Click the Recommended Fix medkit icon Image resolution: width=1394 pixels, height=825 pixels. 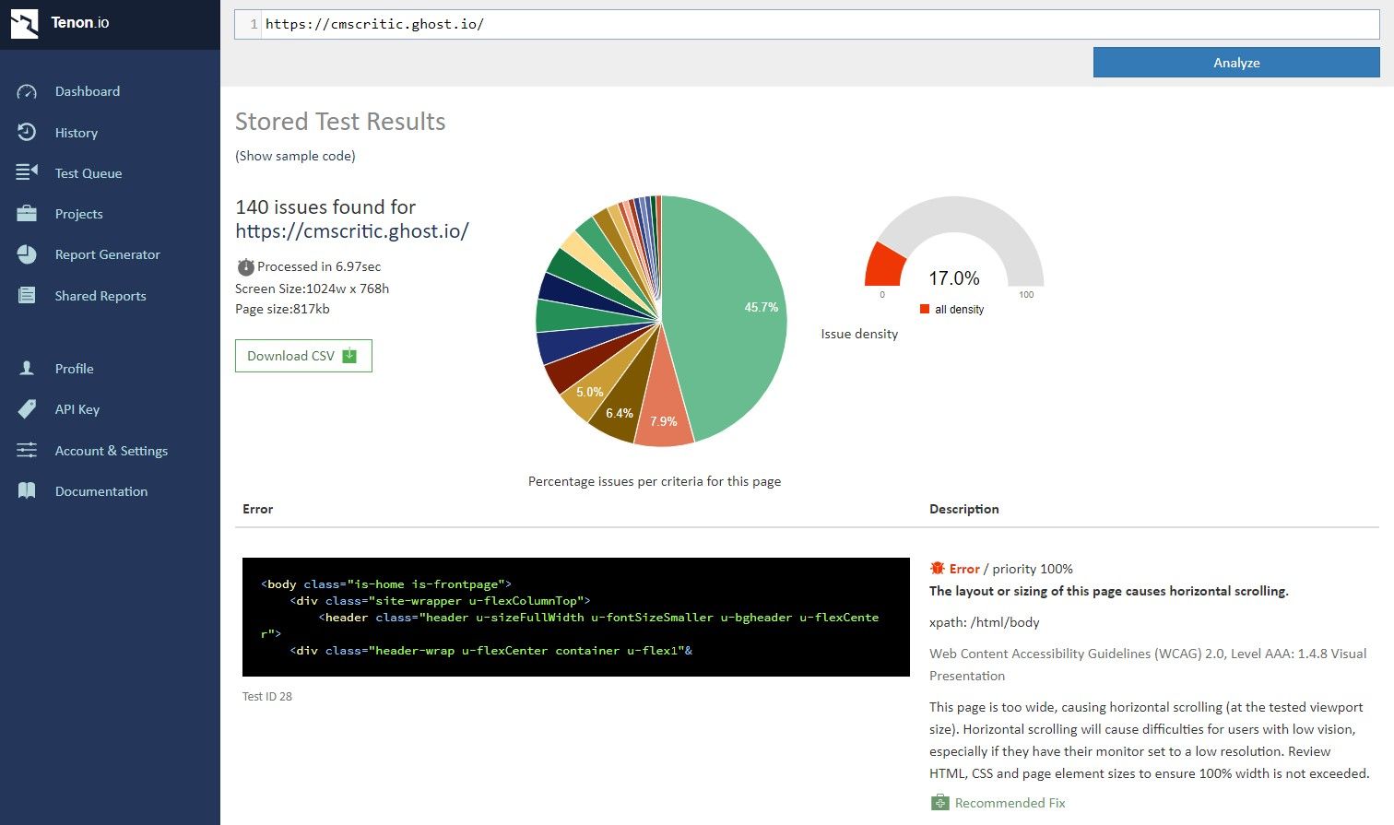pos(939,803)
